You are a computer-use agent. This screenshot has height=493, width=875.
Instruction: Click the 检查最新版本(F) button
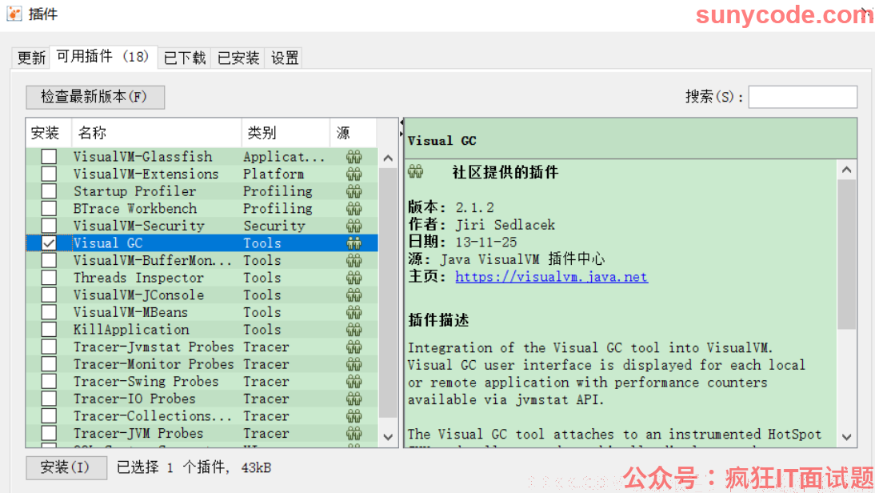coord(95,97)
